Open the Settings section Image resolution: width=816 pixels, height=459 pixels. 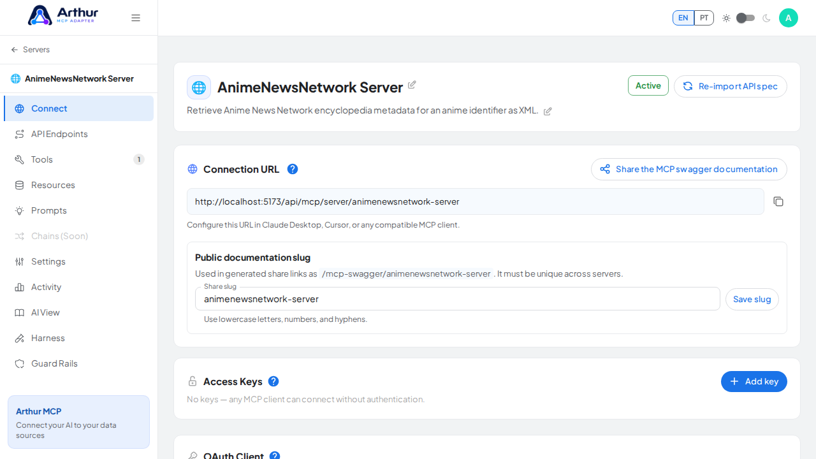(79, 261)
